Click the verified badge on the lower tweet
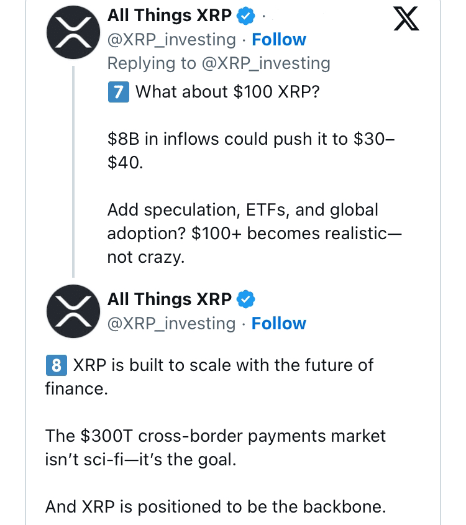Image resolution: width=466 pixels, height=525 pixels. coord(247,299)
